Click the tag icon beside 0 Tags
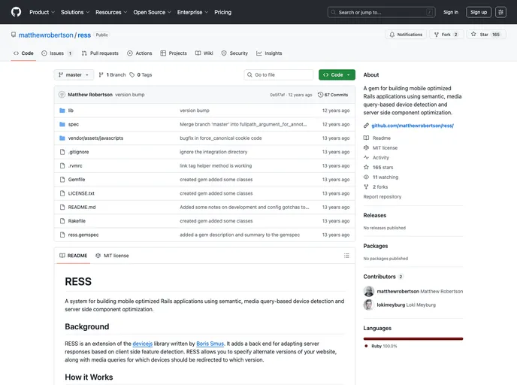 pyautogui.click(x=132, y=75)
